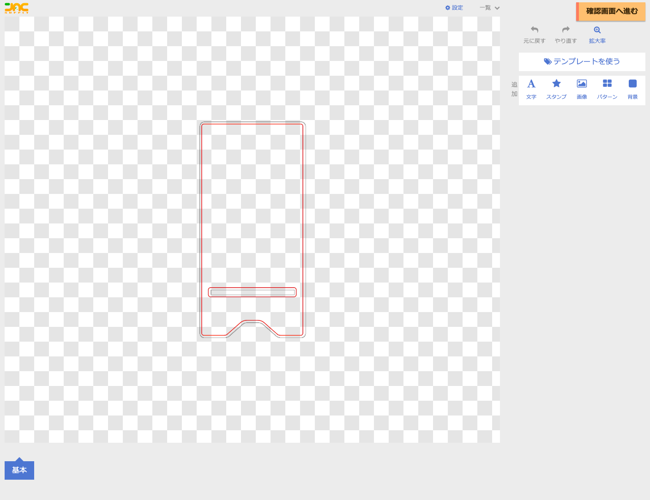
Task: Expand the 一覧 dropdown list
Action: [485, 8]
